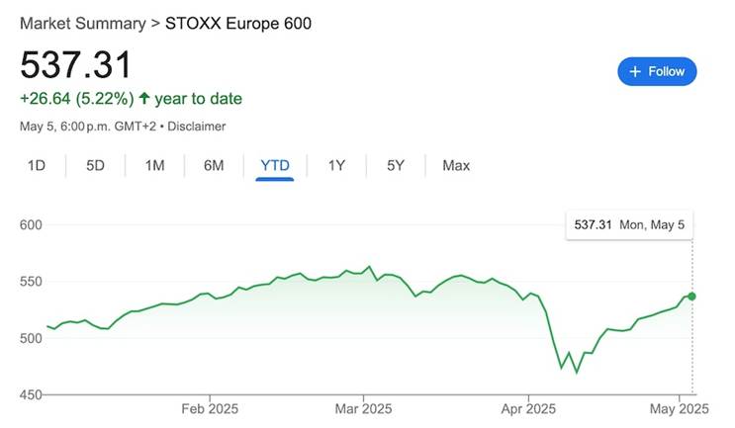This screenshot has height=428, width=735.
Task: View the 1Y chart range
Action: [x=336, y=166]
